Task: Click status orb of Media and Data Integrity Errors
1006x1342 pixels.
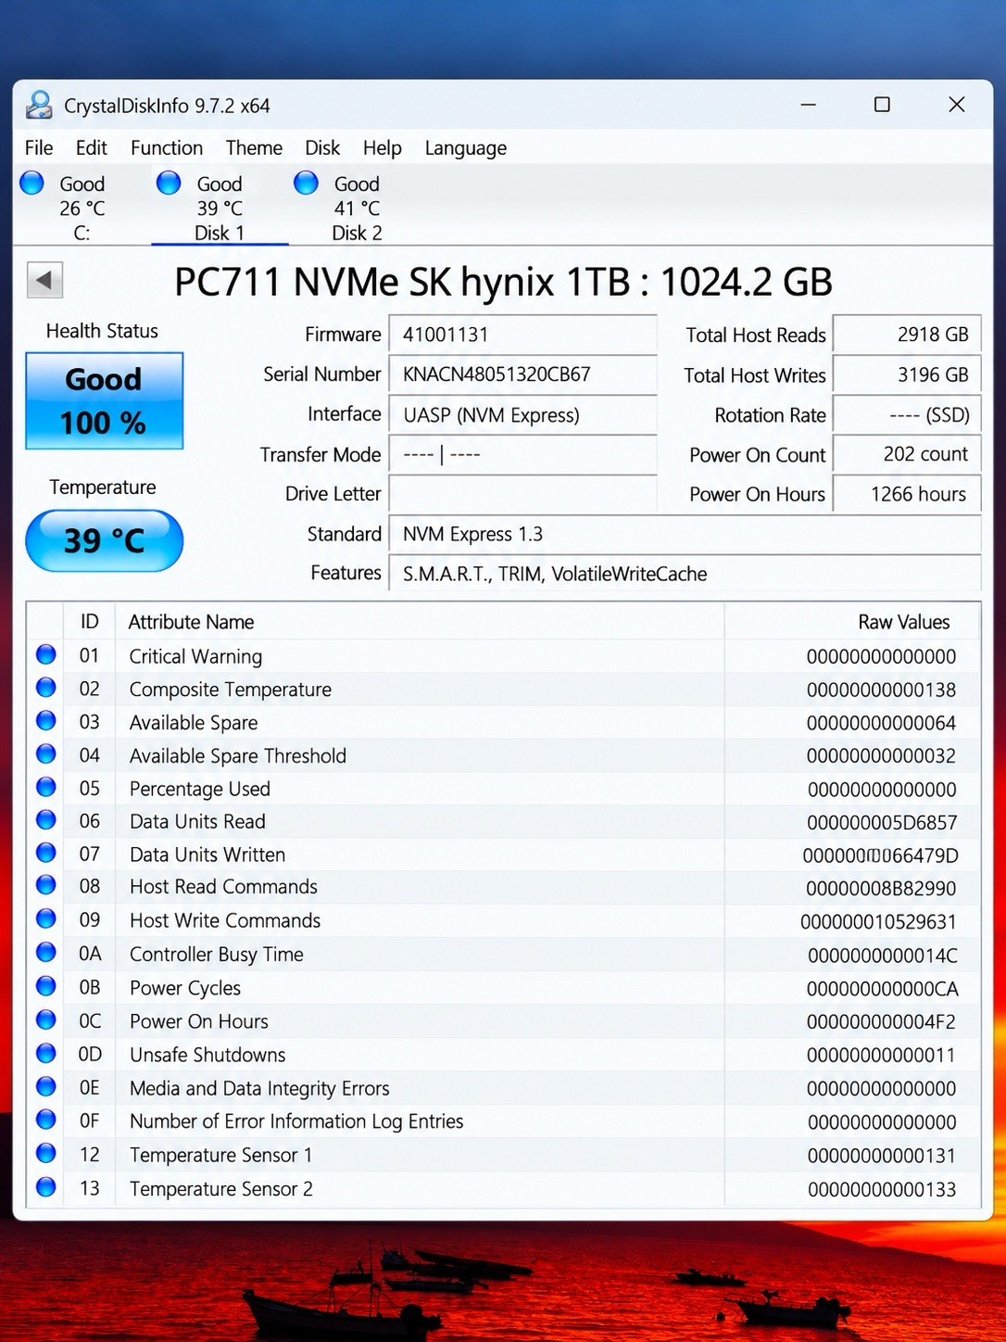Action: [45, 1087]
